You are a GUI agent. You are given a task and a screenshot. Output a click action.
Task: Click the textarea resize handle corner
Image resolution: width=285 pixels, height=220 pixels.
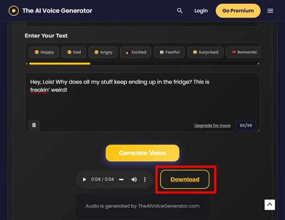pos(258,130)
